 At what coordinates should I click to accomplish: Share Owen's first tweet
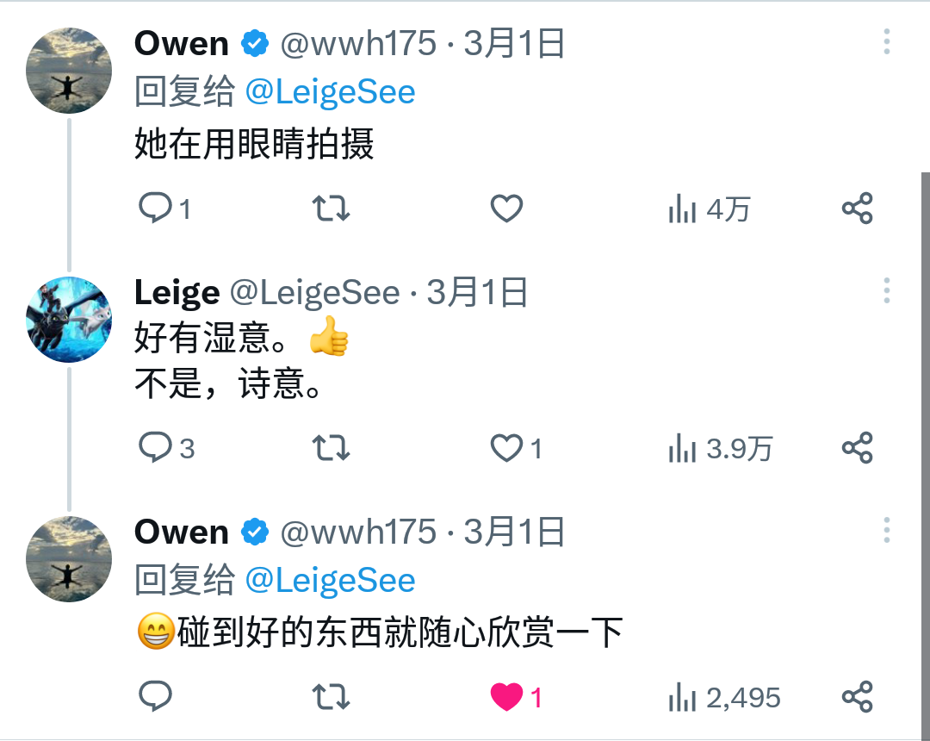point(857,209)
